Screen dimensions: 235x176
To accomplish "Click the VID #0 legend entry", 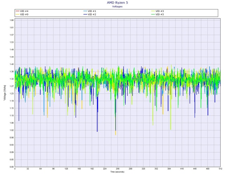I will tap(22, 14).
